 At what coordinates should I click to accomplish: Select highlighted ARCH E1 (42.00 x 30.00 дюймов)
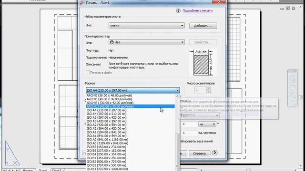tap(130, 106)
